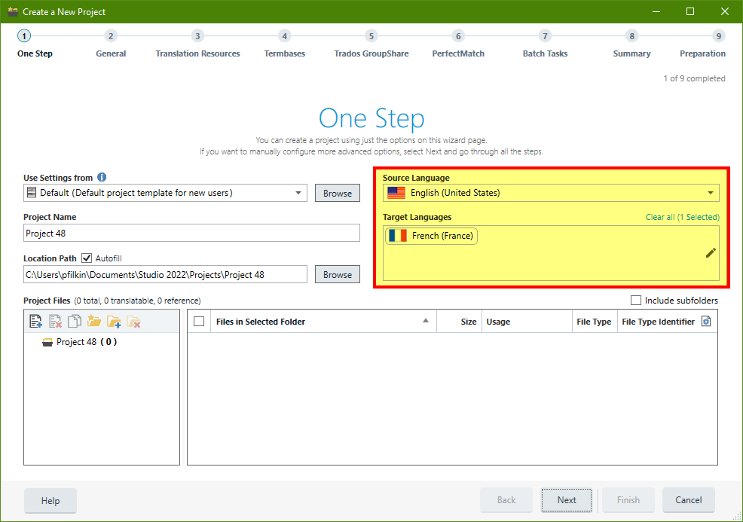743x522 pixels.
Task: Click the Remove Files icon with the red X
Action: click(x=56, y=321)
